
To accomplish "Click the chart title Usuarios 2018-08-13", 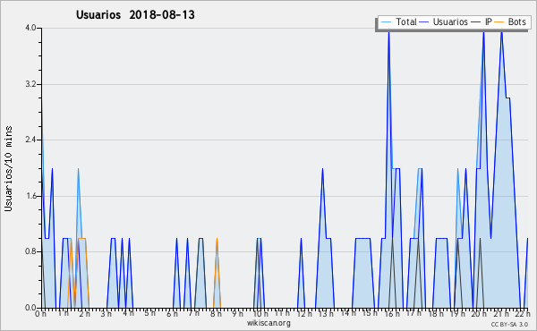I will [x=135, y=14].
